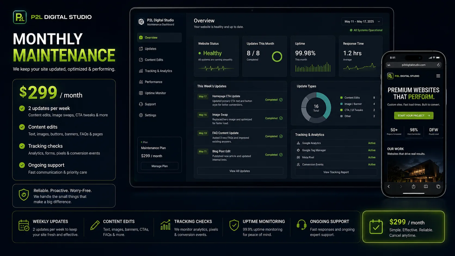
Task: Click the P2L Digital Studio dashboard logo
Action: (141, 22)
